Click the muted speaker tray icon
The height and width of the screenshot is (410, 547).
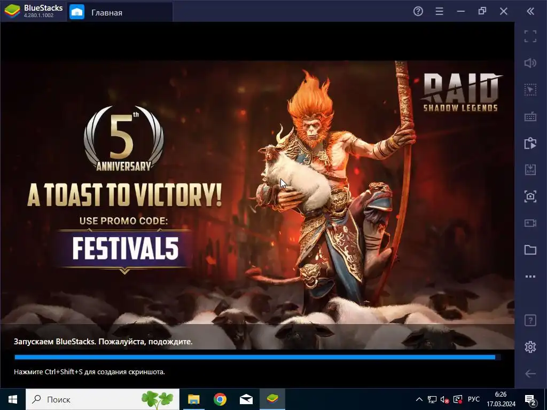click(444, 399)
